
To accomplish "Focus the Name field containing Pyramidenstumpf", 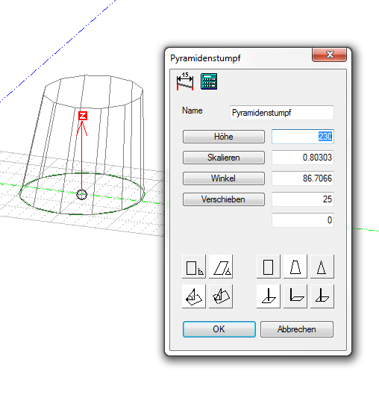I will [x=282, y=113].
